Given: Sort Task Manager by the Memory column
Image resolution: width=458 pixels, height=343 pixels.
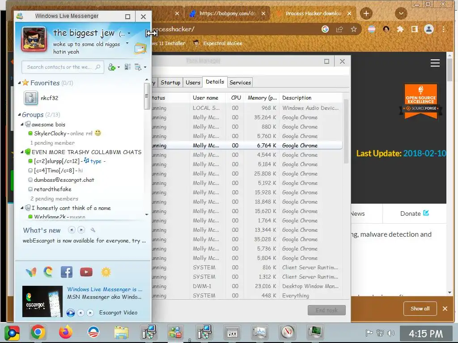Looking at the screenshot, I should coord(262,98).
